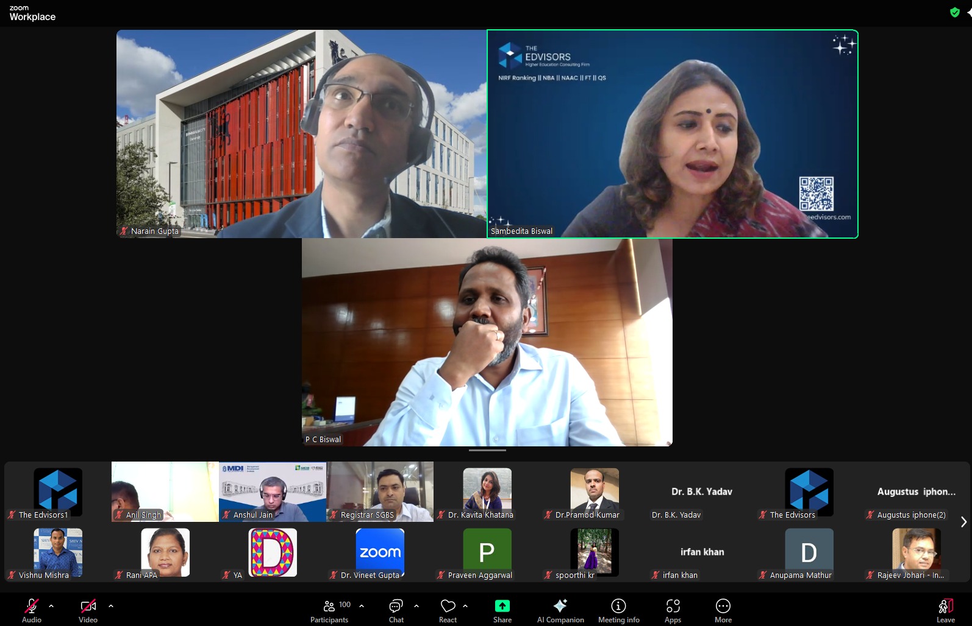This screenshot has height=626, width=972.
Task: Select Dr.Pramod Kumar participant tile
Action: click(595, 492)
